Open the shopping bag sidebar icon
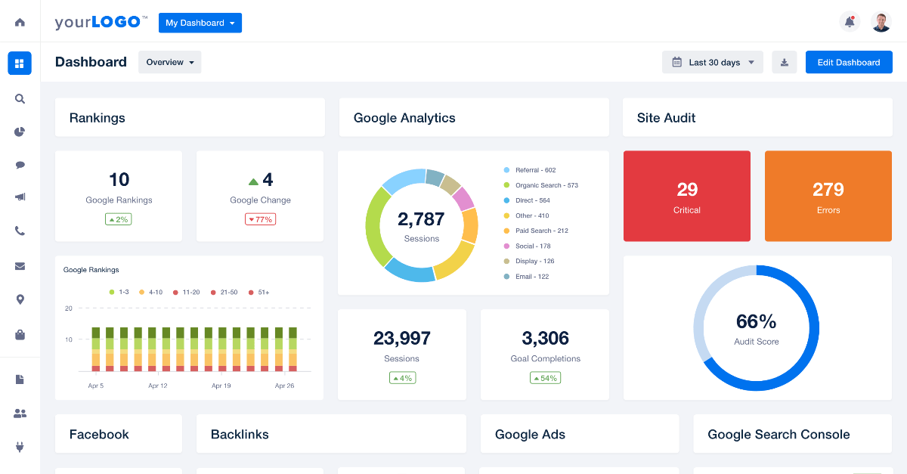This screenshot has width=907, height=474. (20, 334)
